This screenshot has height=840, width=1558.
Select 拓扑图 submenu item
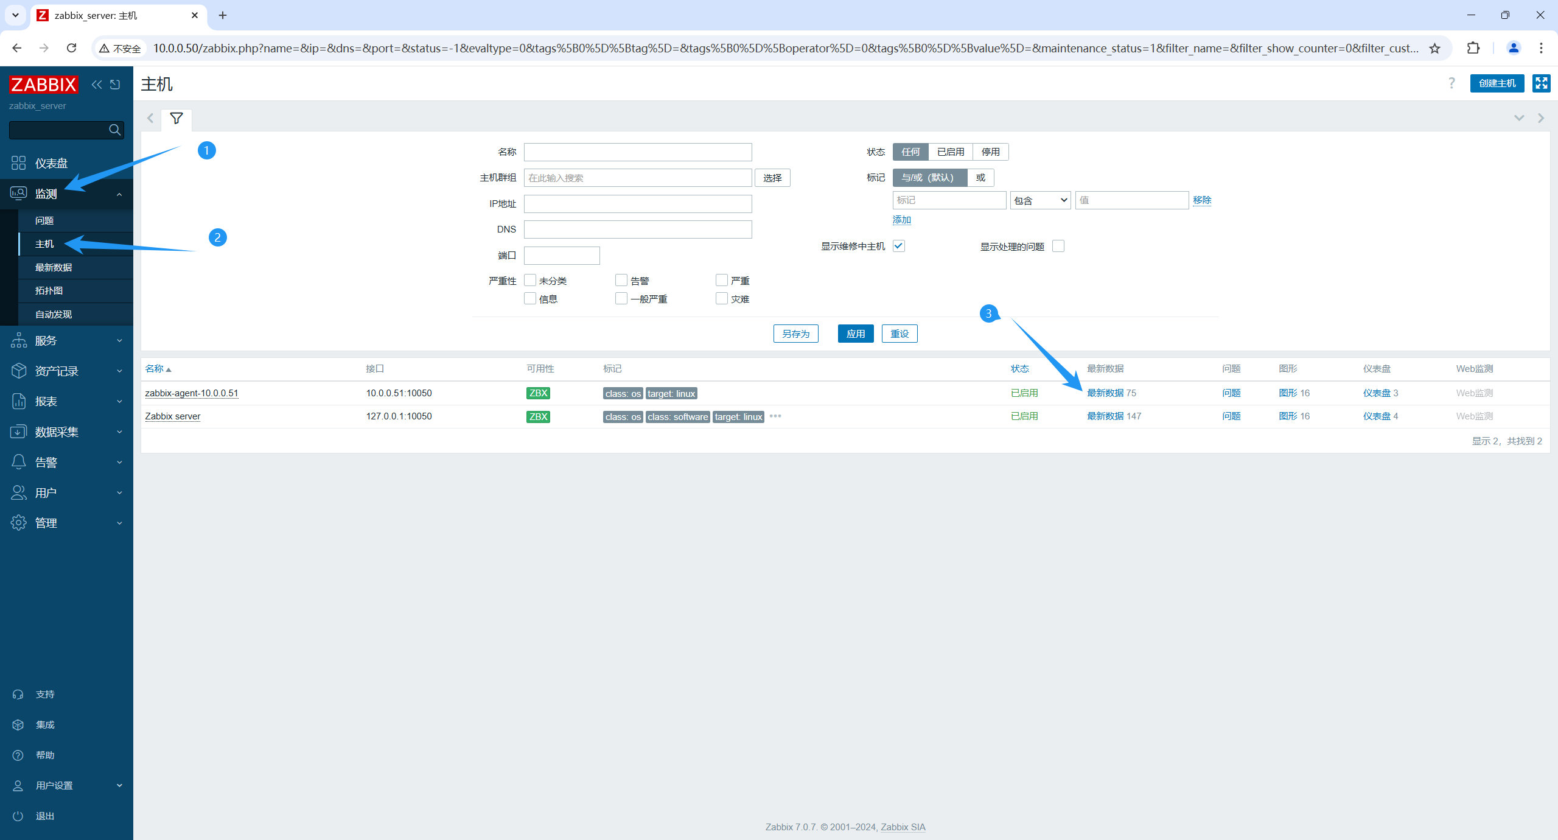[49, 290]
